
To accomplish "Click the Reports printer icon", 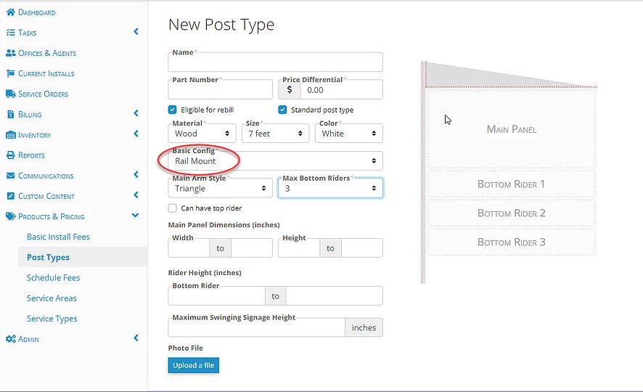I will [x=11, y=155].
